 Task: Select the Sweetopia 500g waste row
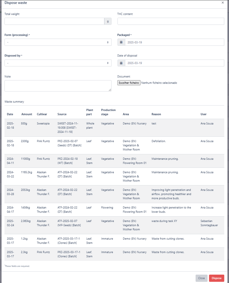[114, 128]
